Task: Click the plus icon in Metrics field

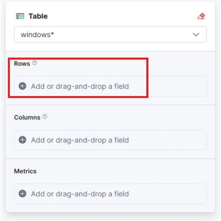Action: click(22, 194)
